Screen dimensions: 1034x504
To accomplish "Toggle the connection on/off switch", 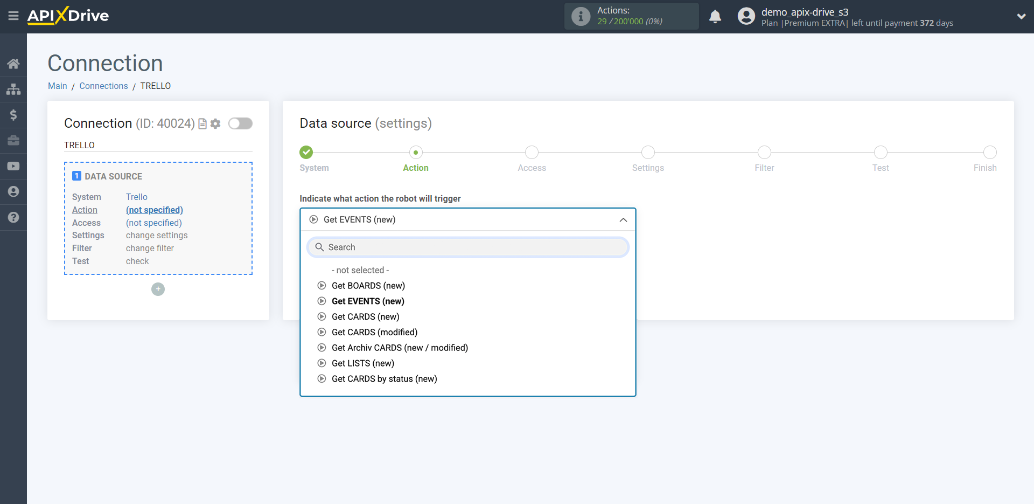I will tap(240, 123).
